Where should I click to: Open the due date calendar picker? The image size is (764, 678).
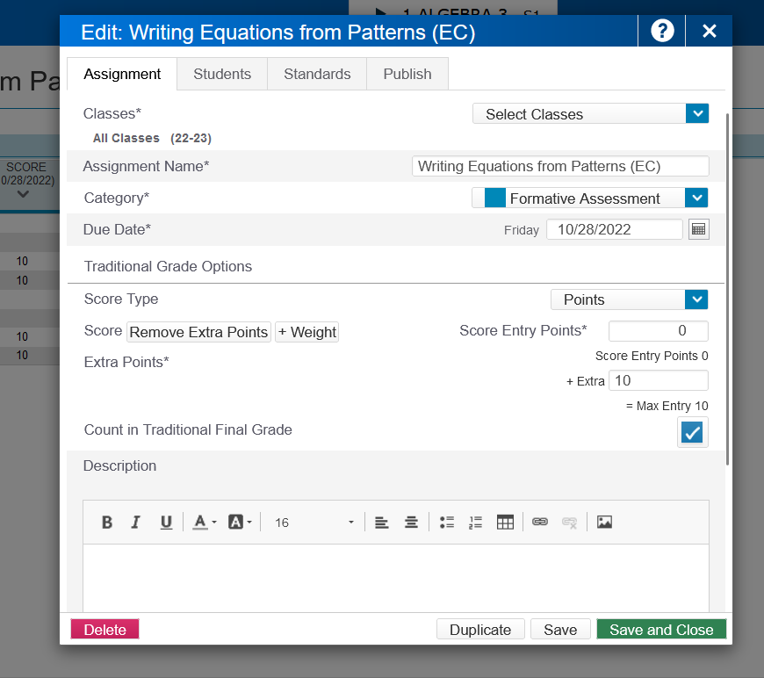coord(698,229)
